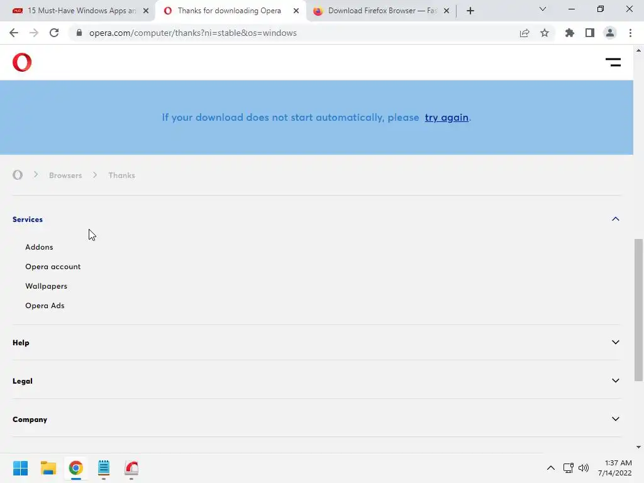Viewport: 644px width, 483px height.
Task: Click the Services heading text
Action: point(28,219)
